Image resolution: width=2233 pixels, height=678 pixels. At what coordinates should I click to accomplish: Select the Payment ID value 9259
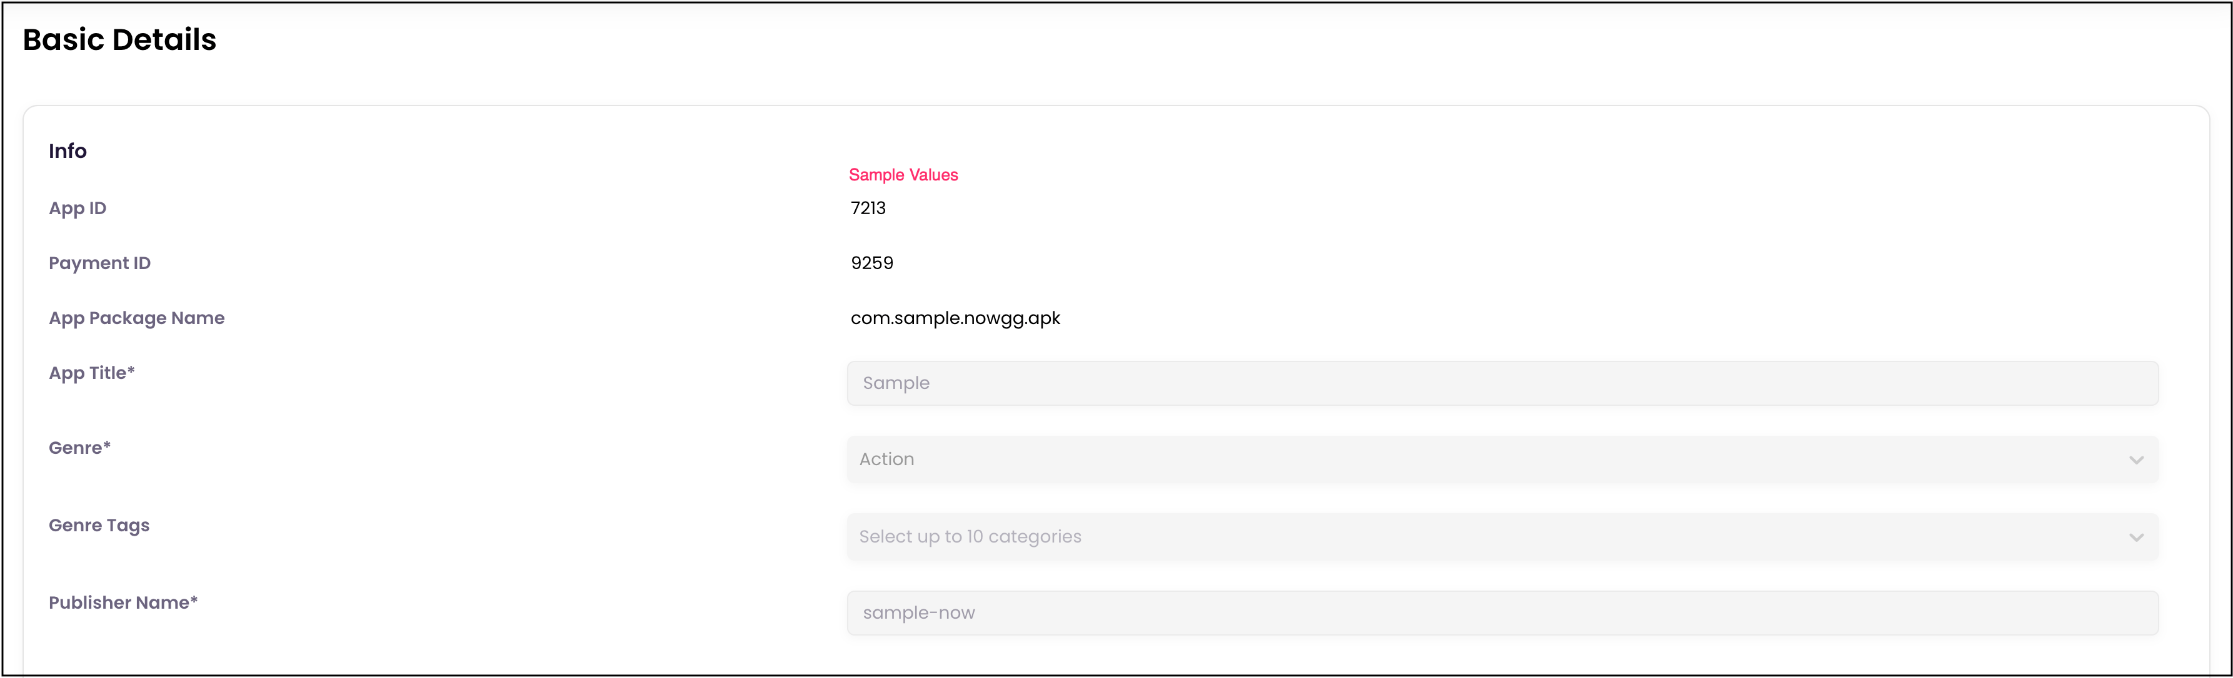[871, 262]
